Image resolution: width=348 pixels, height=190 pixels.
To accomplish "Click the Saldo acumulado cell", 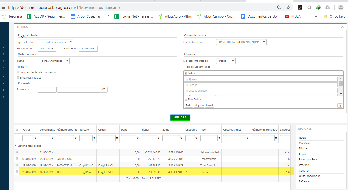I will (x=210, y=152).
